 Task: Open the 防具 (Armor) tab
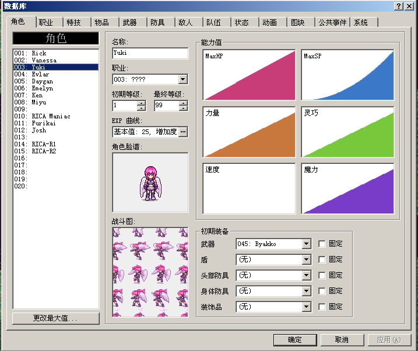[x=161, y=22]
